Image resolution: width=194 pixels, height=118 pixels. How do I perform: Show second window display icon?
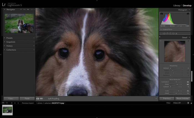7,103
